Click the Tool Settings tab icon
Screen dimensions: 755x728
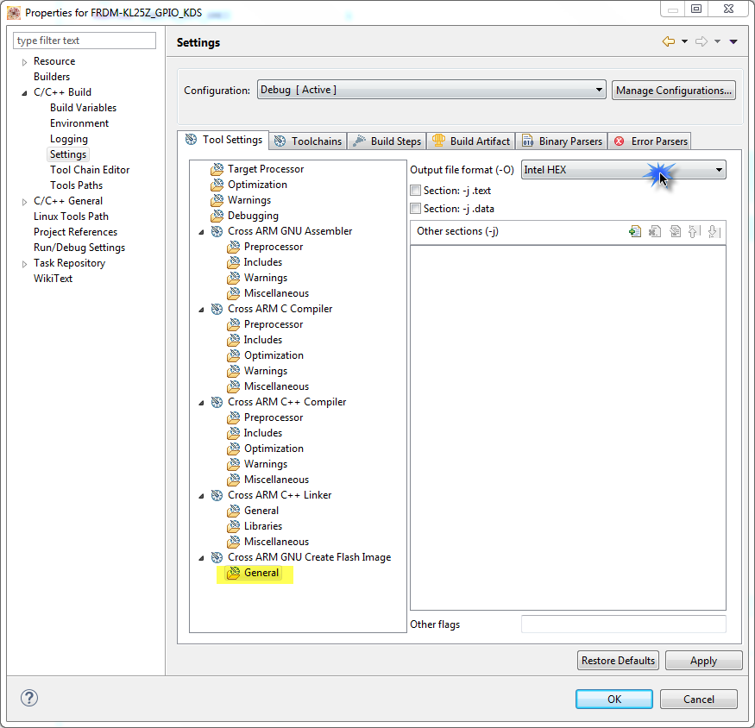[x=192, y=139]
